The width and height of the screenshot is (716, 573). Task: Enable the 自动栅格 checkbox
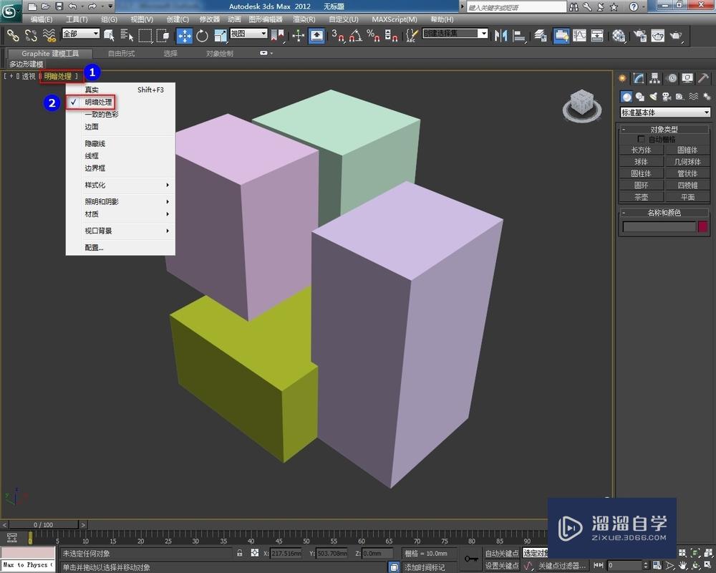click(x=641, y=140)
